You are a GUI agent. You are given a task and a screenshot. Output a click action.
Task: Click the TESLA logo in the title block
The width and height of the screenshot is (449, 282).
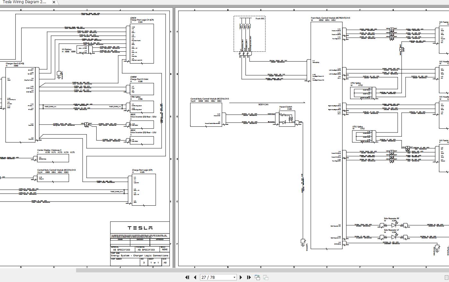[140, 228]
